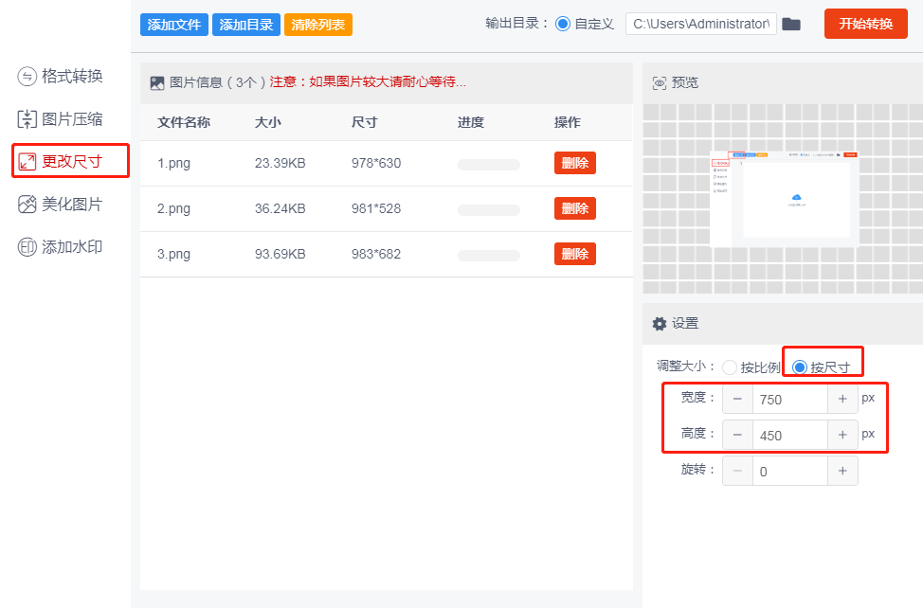Click the 旋转 rotation field showing 0
923x608 pixels.
[790, 471]
